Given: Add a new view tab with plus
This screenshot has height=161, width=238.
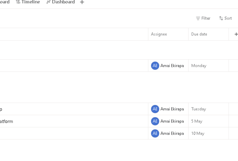Looking at the screenshot, I should (82, 2).
